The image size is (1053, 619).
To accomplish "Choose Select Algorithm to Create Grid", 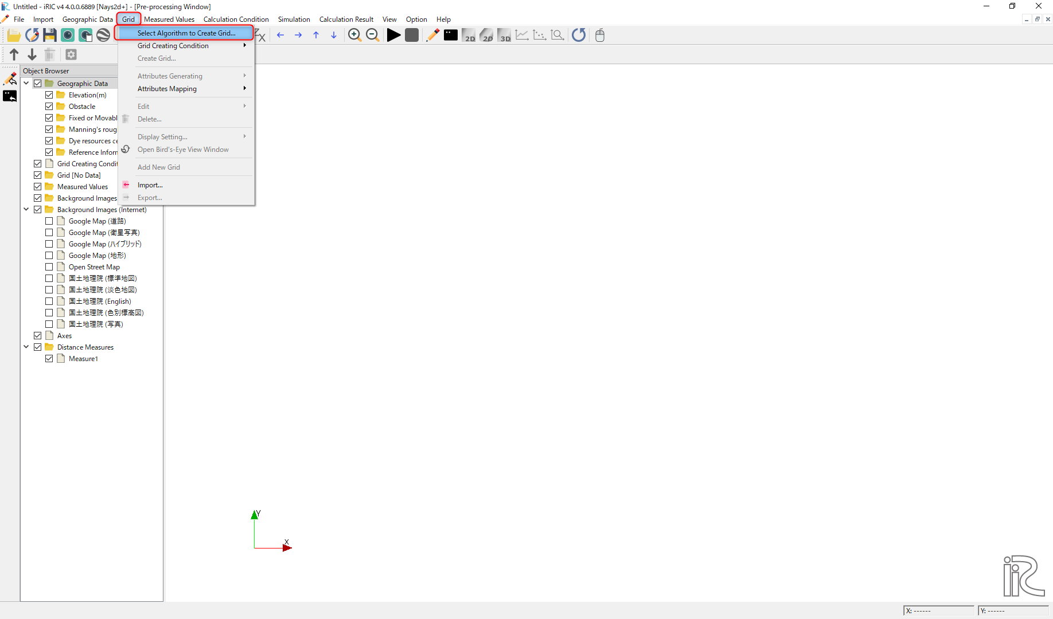I will pyautogui.click(x=186, y=33).
